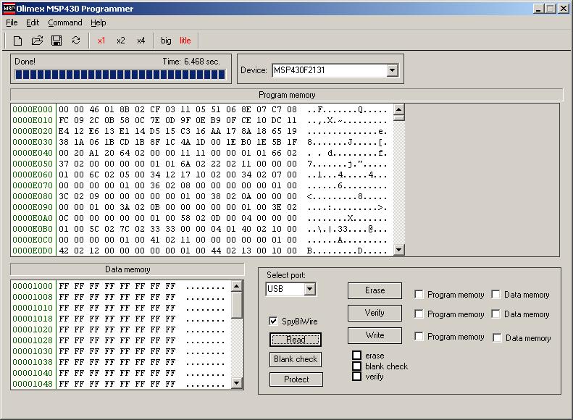The height and width of the screenshot is (420, 573).
Task: Select address 0000E040 row
Action: 33,153
